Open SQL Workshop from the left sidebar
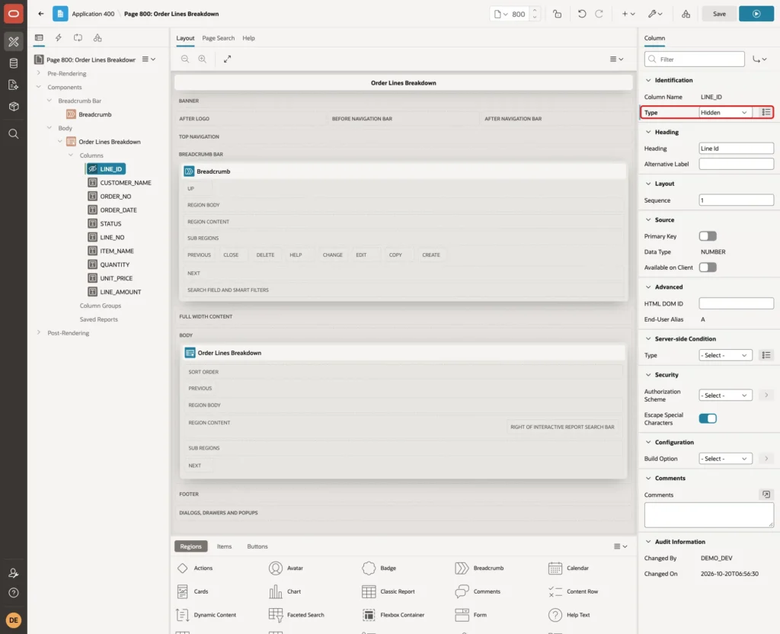Screen dimensions: 780x634 pos(14,63)
